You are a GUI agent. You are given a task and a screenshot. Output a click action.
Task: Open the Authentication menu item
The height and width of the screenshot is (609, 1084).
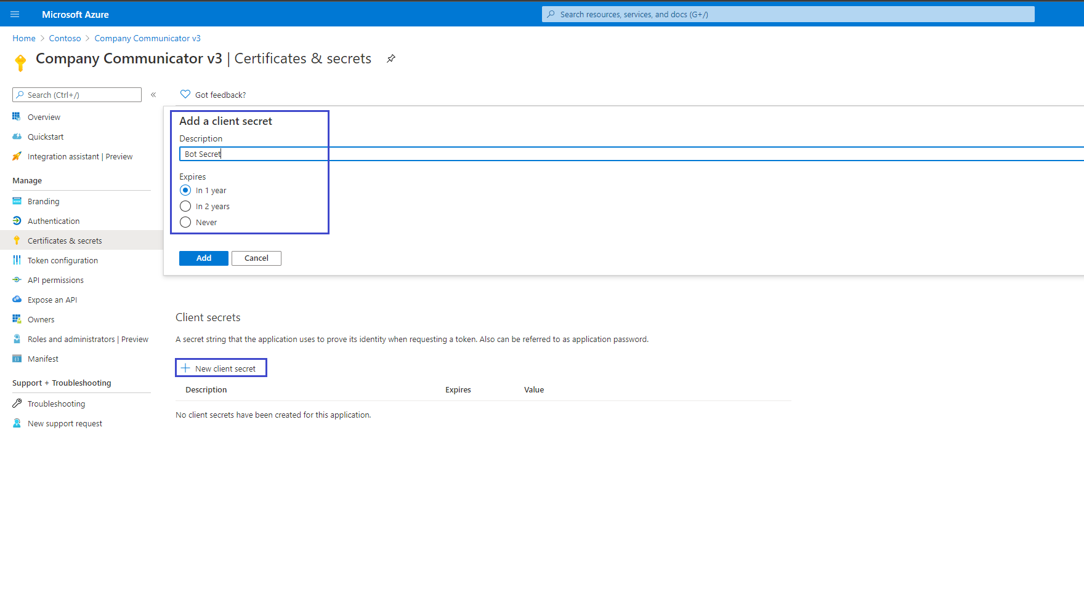pos(54,221)
